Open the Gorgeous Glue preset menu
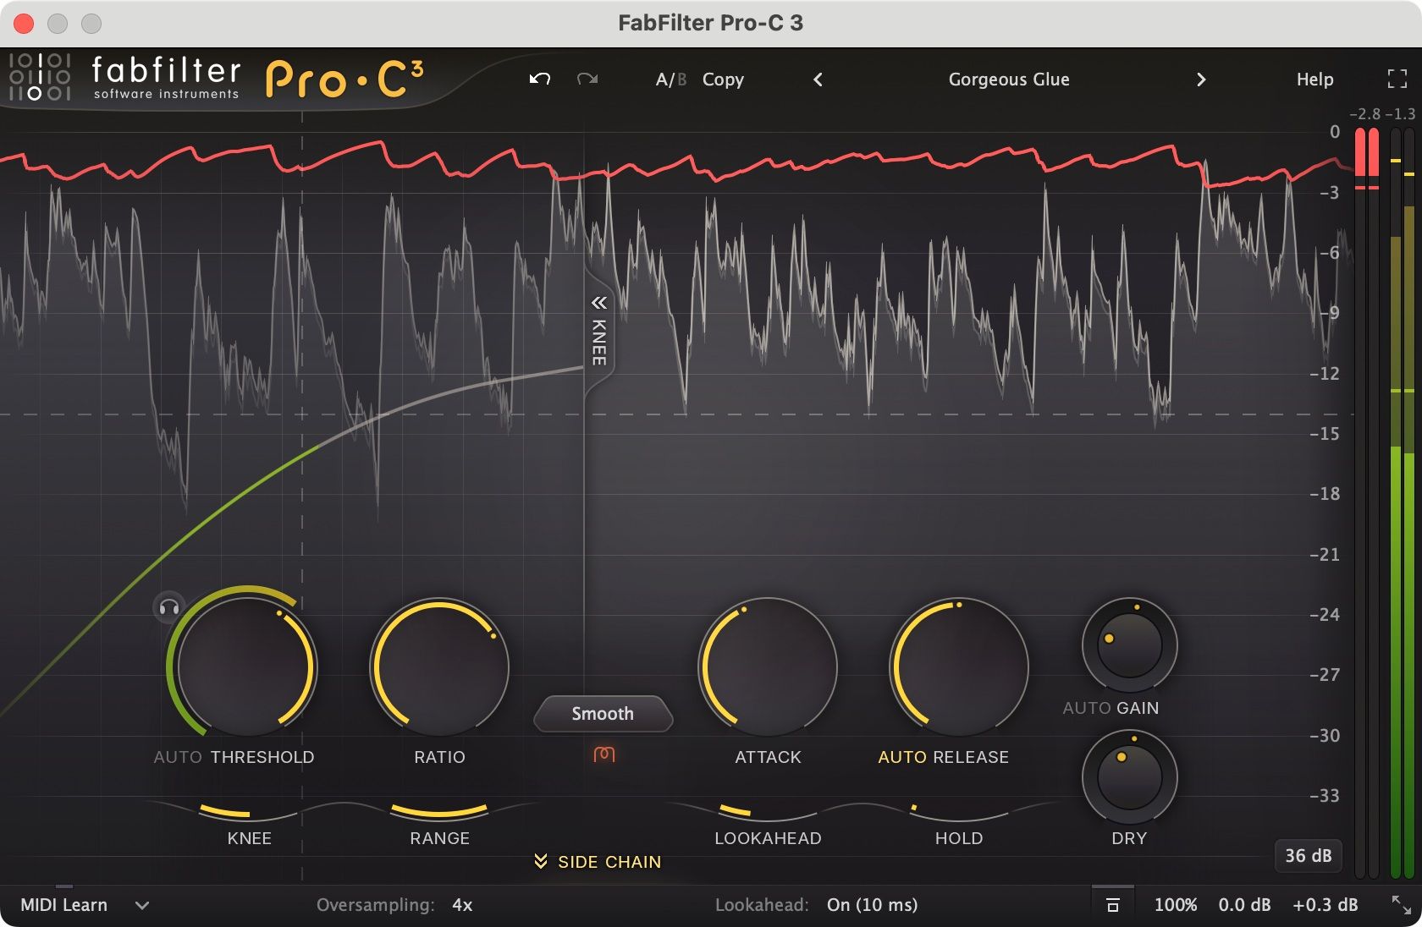The width and height of the screenshot is (1422, 927). (x=1008, y=79)
